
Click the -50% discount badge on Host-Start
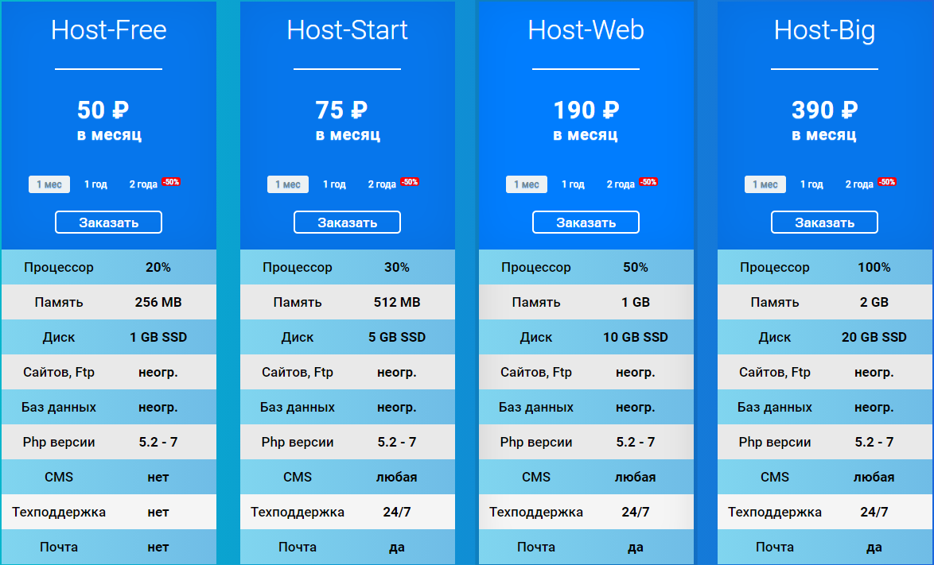[411, 181]
